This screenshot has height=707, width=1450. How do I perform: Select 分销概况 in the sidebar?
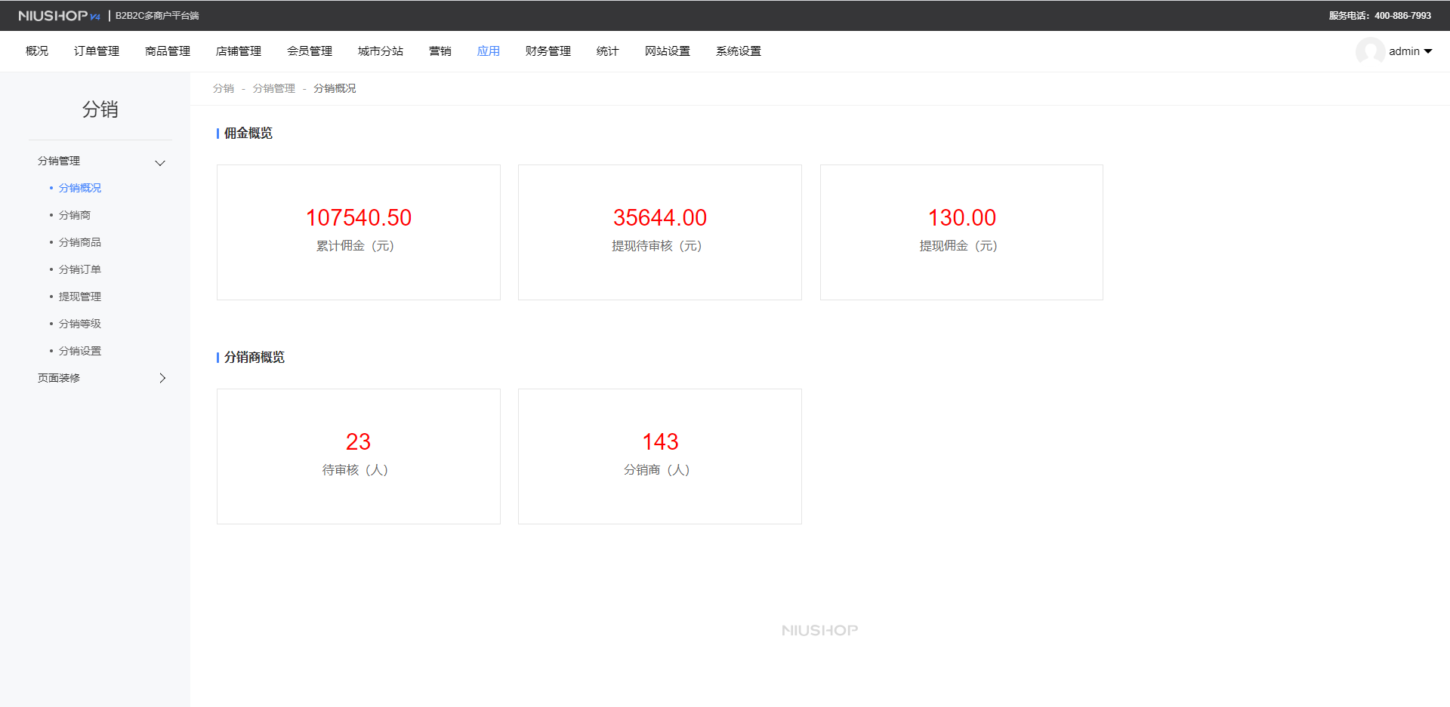coord(80,188)
